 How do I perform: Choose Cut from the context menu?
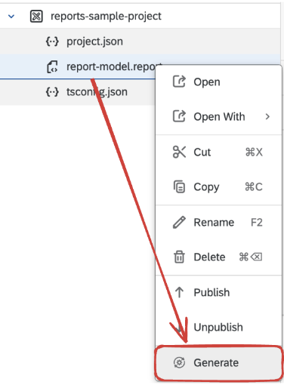[x=218, y=152]
